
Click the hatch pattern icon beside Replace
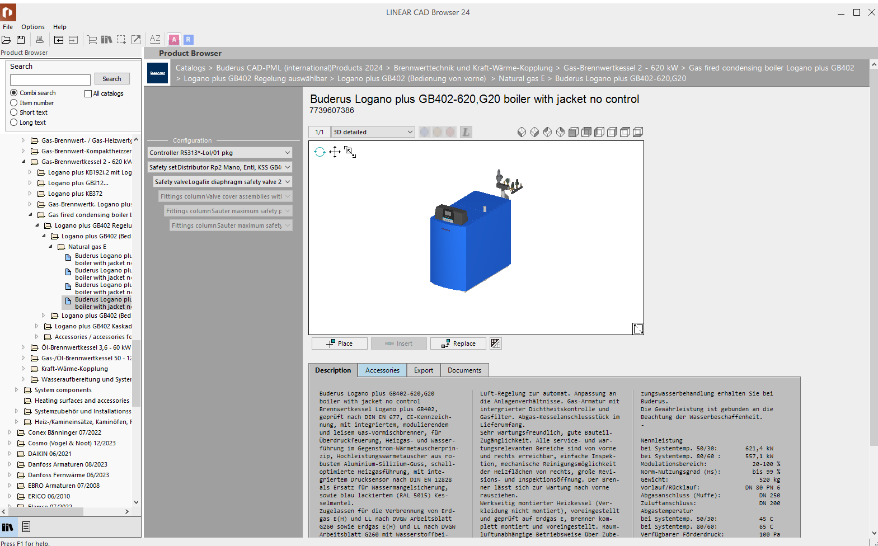tap(496, 343)
